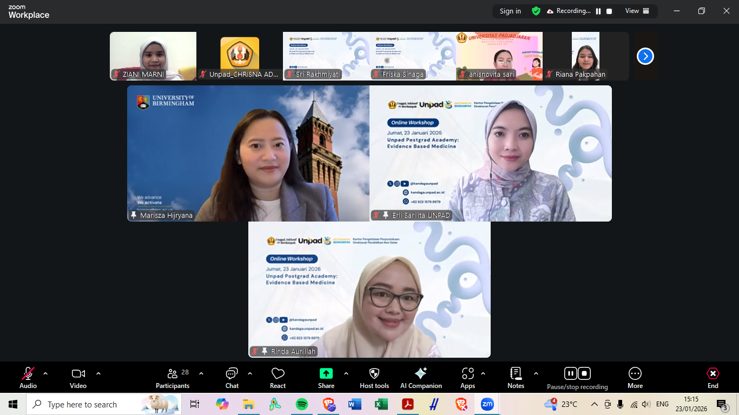This screenshot has height=415, width=739.
Task: Select Sri Rakhmiyati's thumbnail
Action: point(326,56)
